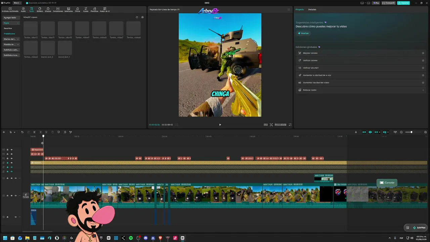Switch to the Detalles tab
Viewport: 430px width, 242px height.
312,9
